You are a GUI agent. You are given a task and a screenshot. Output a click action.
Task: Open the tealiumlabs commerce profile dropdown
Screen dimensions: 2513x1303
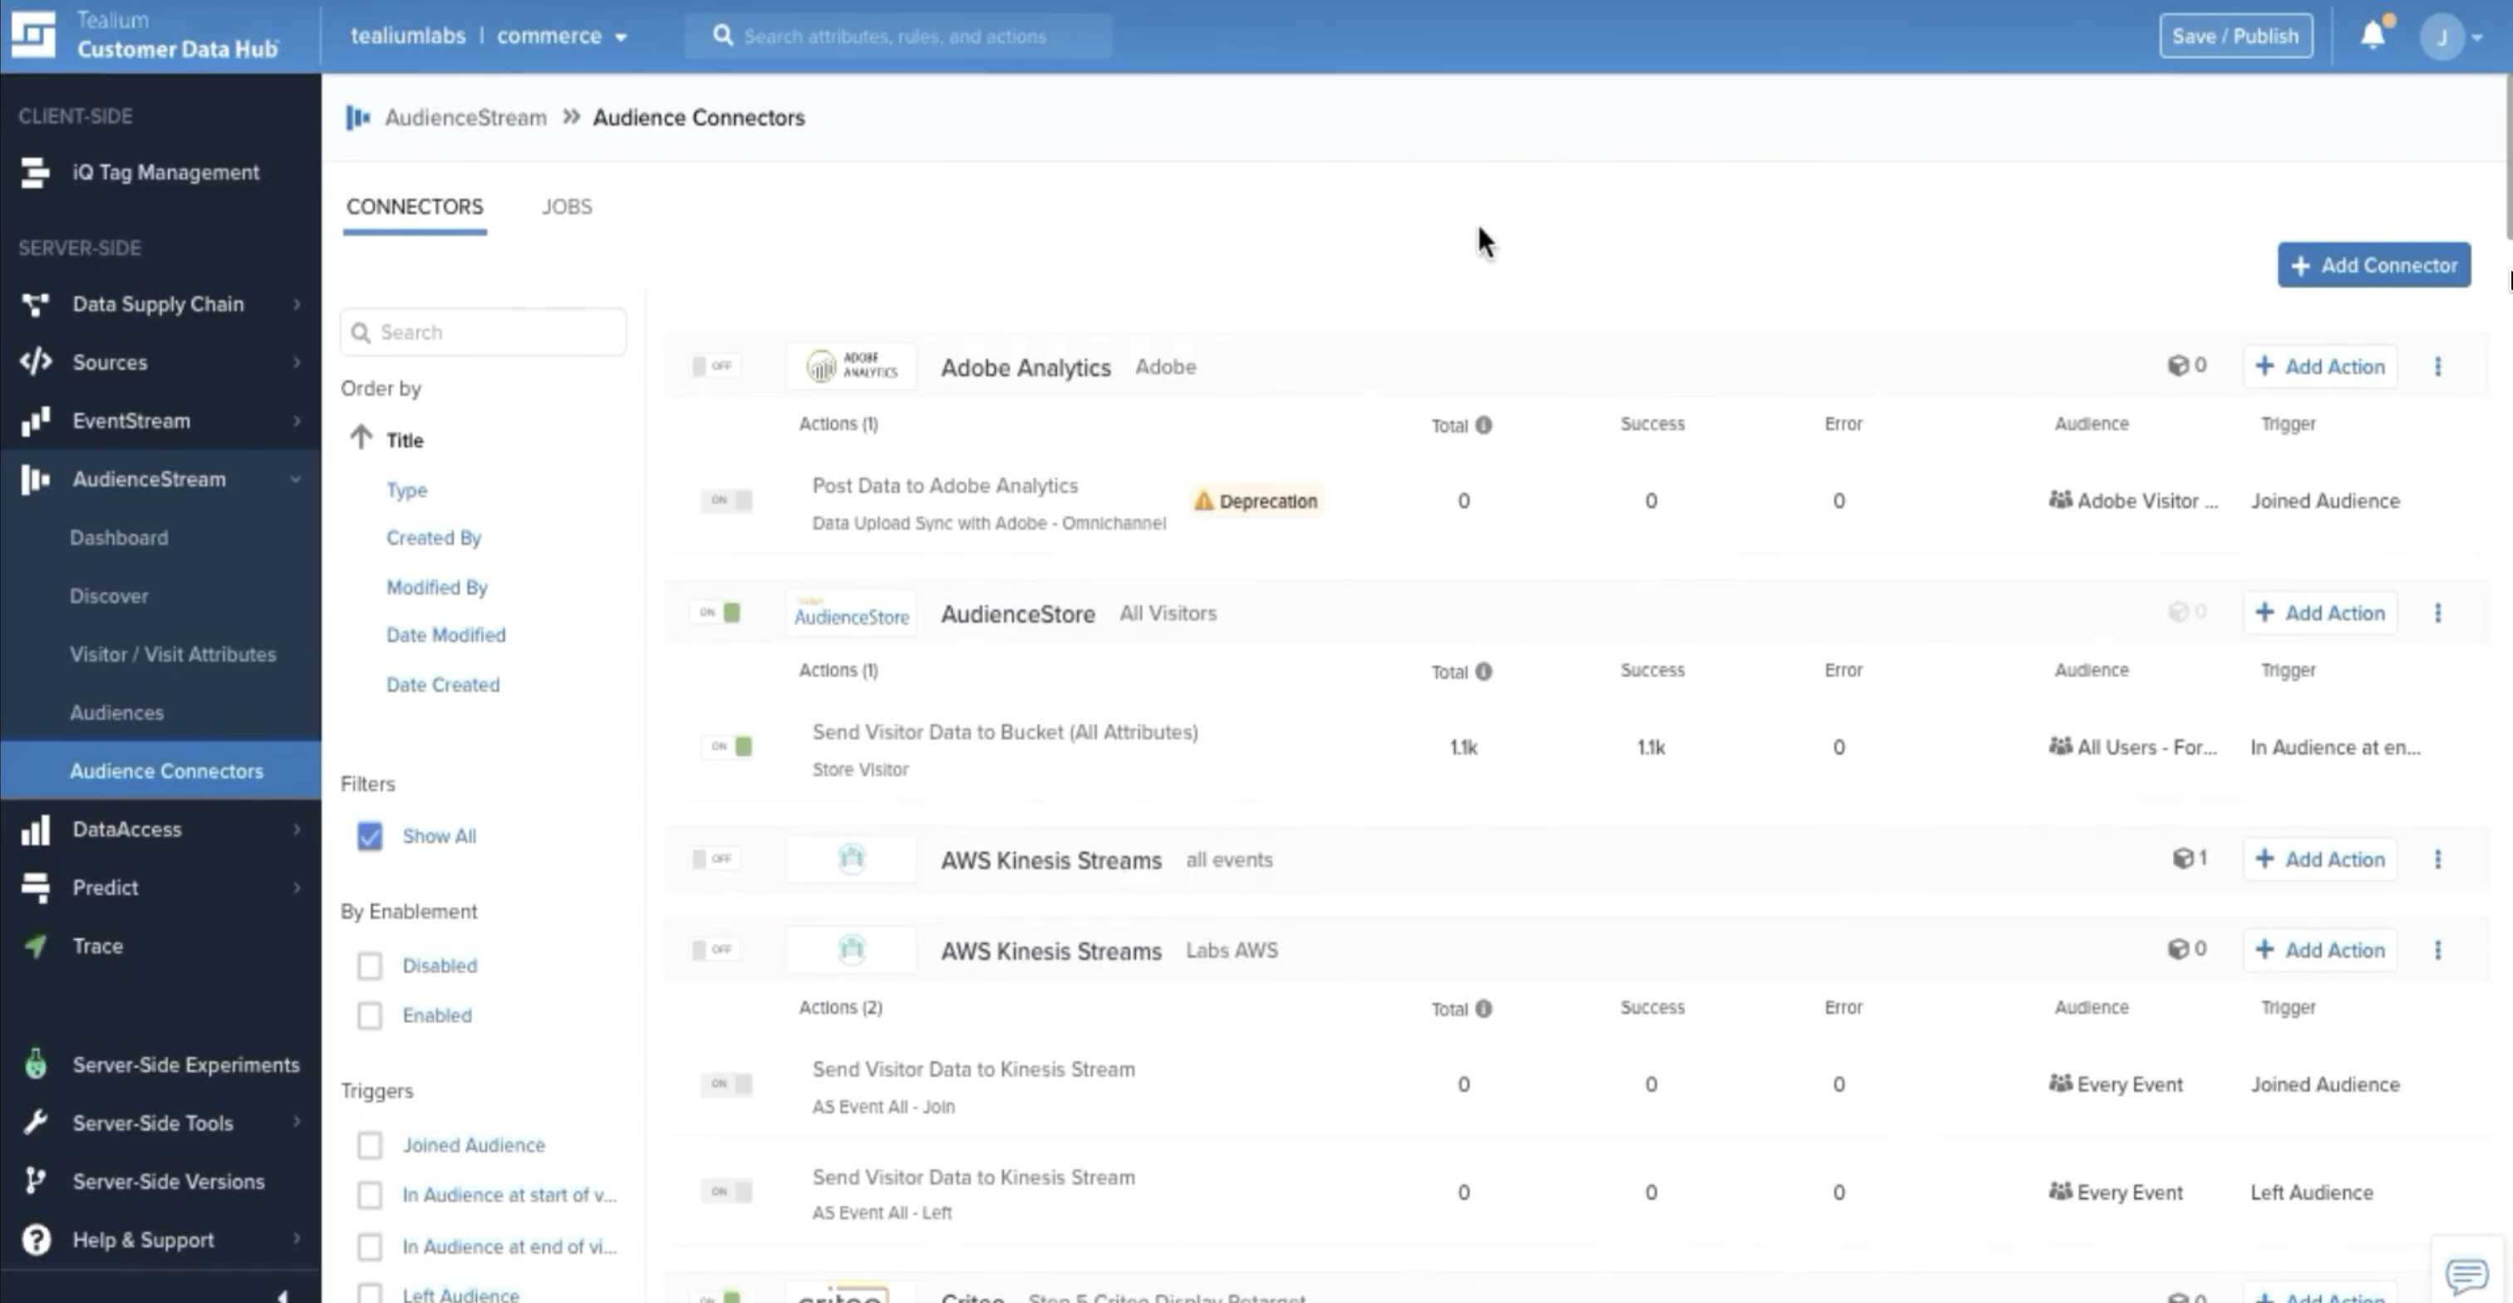click(489, 36)
